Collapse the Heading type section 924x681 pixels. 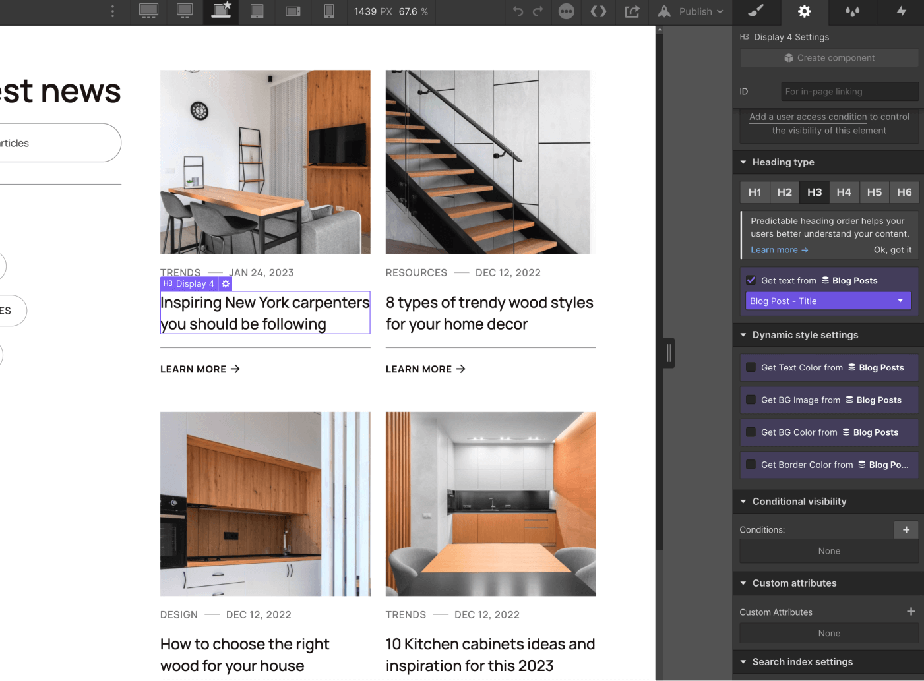pos(743,162)
